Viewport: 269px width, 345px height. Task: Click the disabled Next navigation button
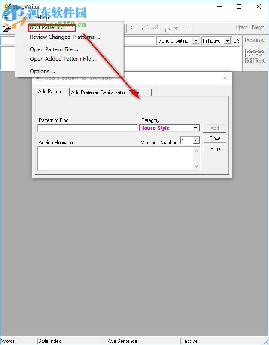tap(258, 28)
